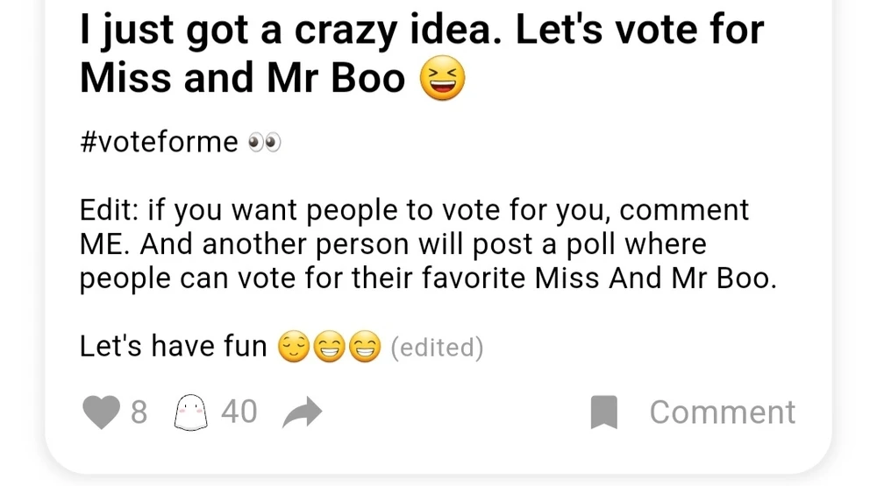Click the eyes emoji after #voteforme
877x486 pixels.
coord(264,143)
